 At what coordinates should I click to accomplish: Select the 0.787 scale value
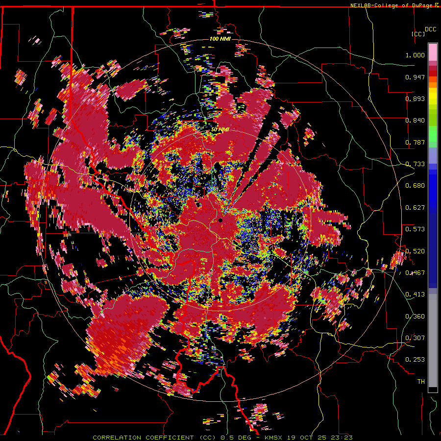pos(415,142)
